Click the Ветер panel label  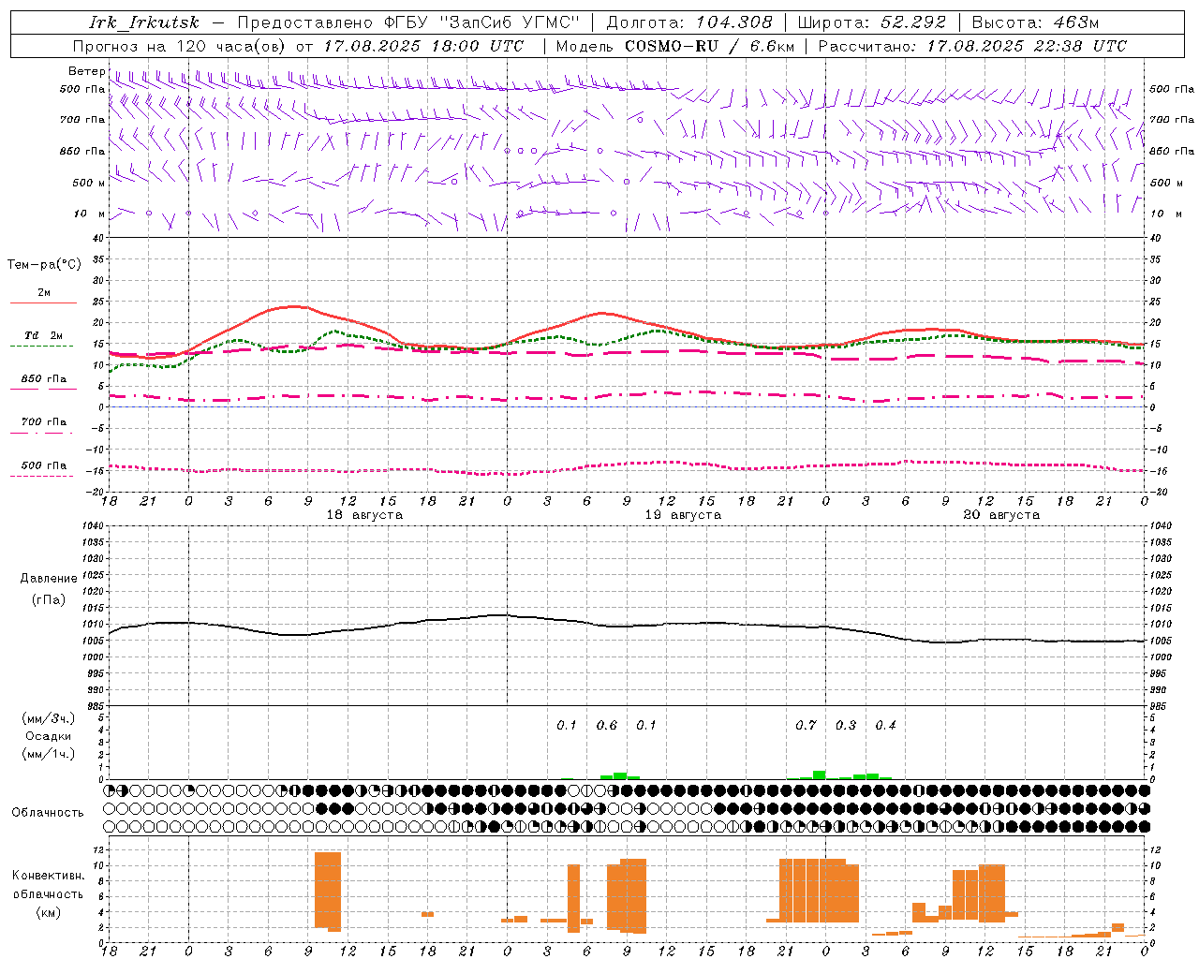[87, 71]
